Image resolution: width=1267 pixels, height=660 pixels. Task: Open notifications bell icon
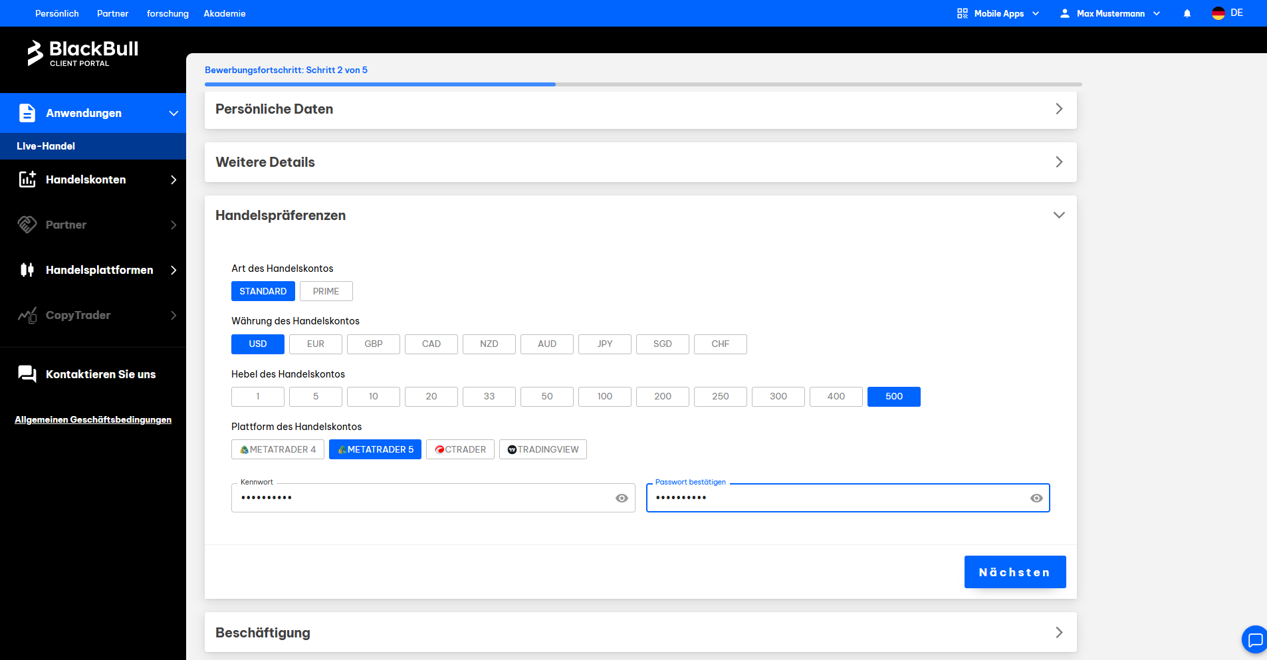coord(1187,13)
